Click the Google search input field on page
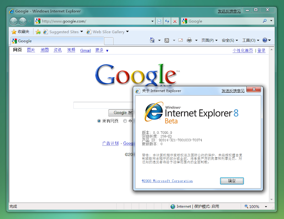Viewport: 284px width, 219px height. click(103, 105)
